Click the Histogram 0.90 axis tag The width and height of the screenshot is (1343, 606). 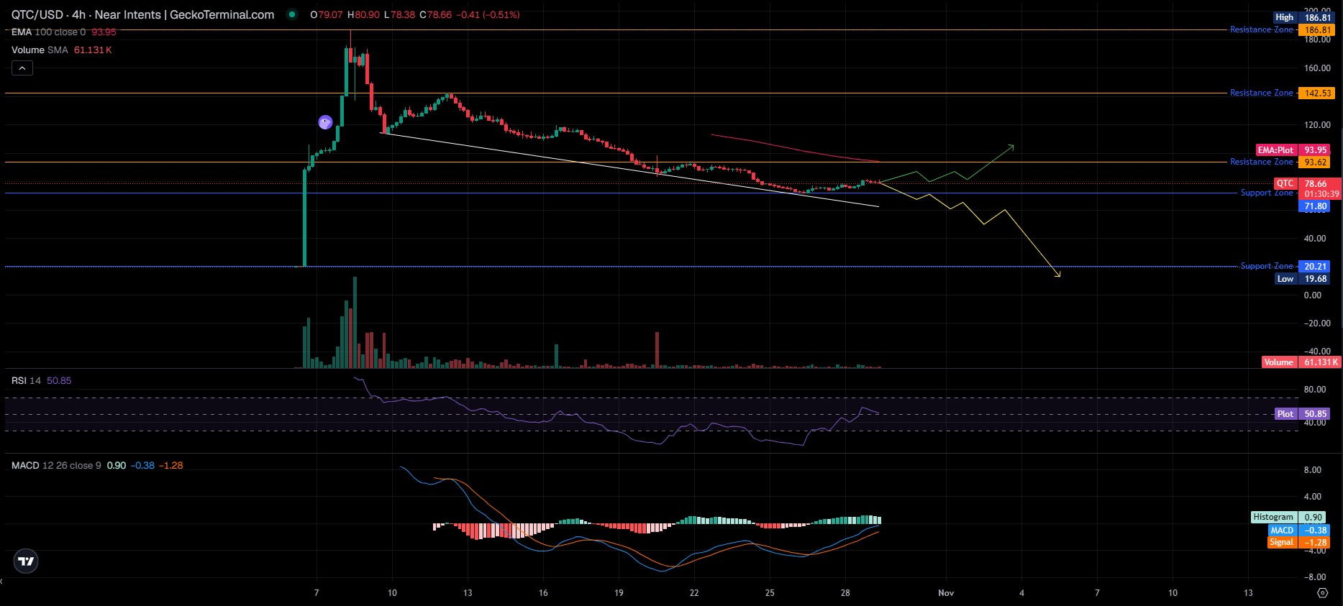[x=1289, y=517]
